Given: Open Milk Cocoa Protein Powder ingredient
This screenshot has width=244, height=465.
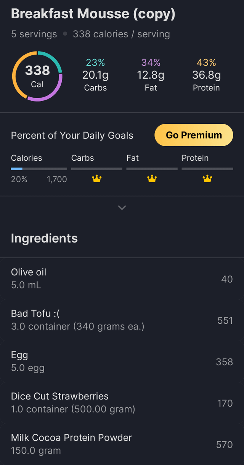Looking at the screenshot, I should point(122,444).
